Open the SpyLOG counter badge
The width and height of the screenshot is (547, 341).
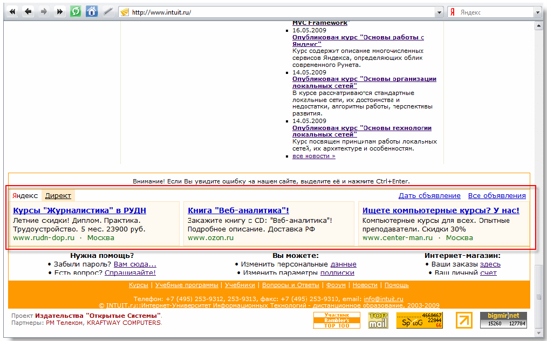click(x=419, y=320)
